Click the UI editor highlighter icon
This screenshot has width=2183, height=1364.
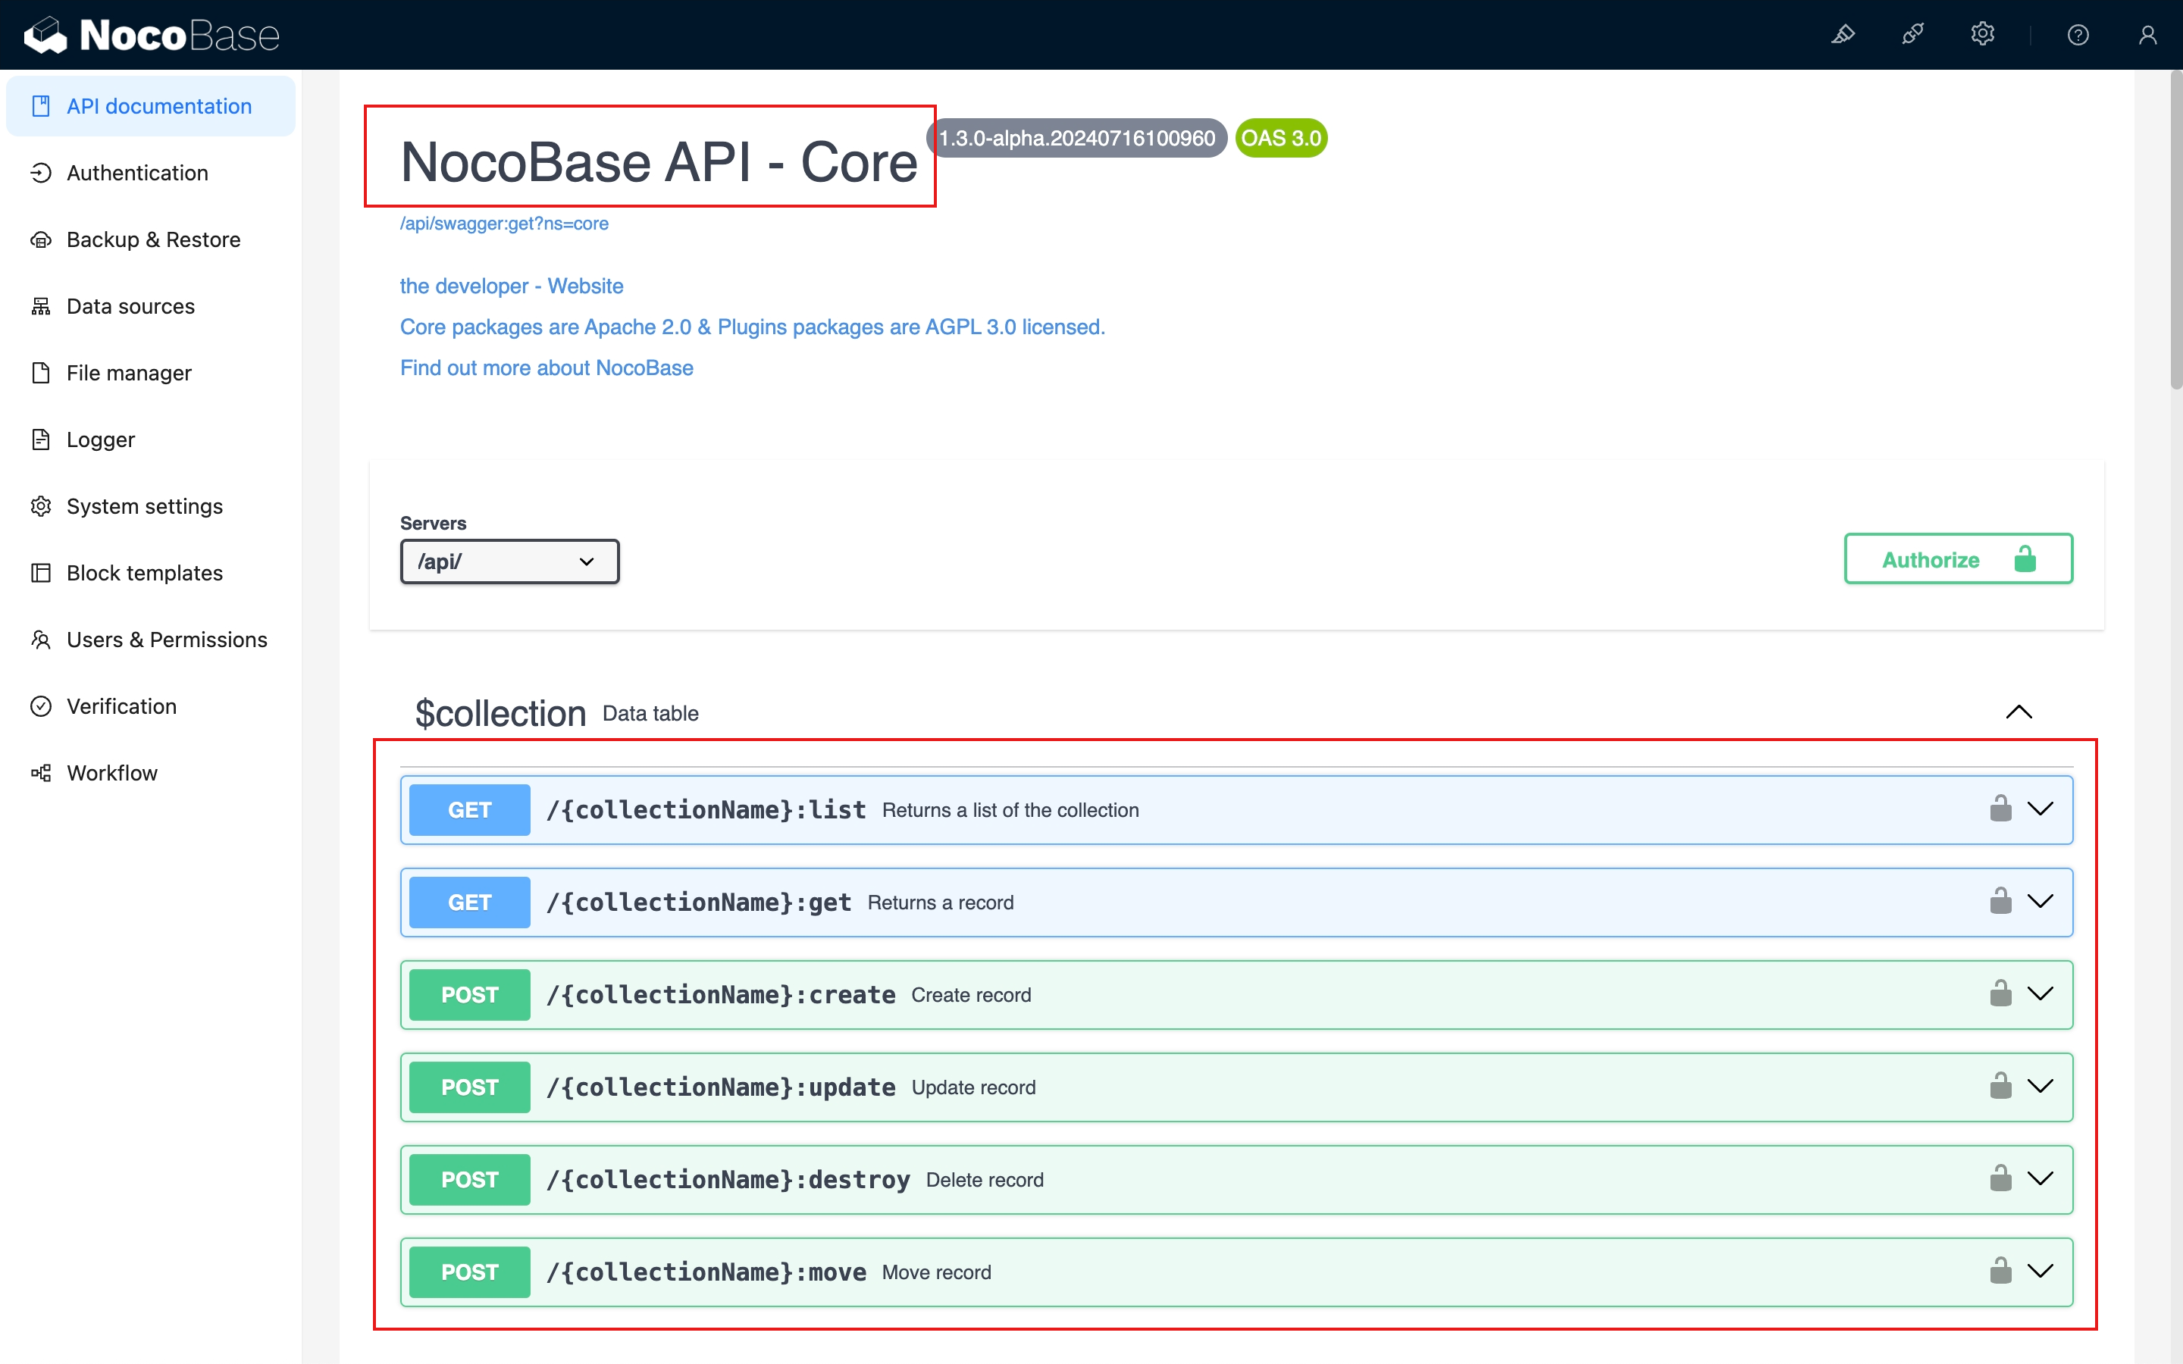click(1842, 34)
